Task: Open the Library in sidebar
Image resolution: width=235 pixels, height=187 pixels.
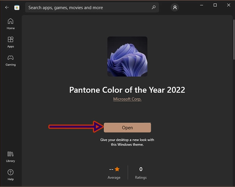Action: [x=10, y=157]
